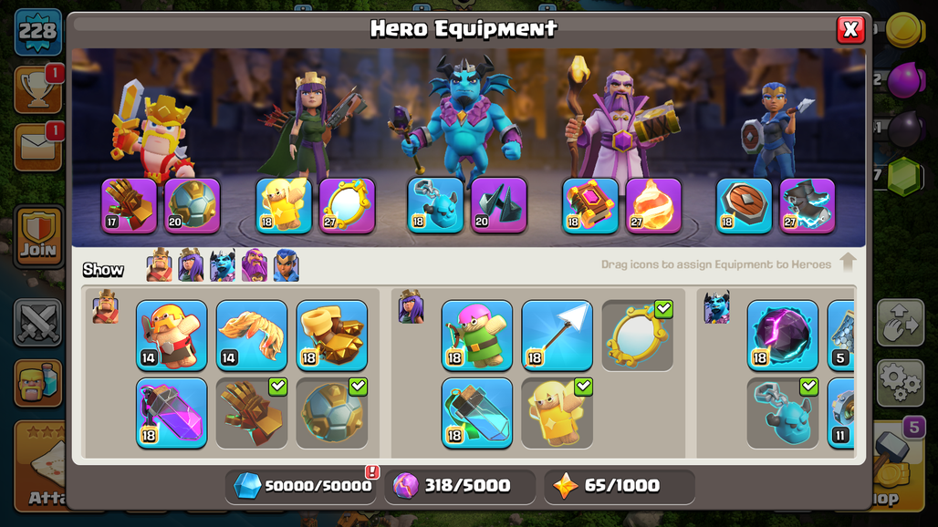Viewport: 938px width, 527px height.
Task: Pick the Archer Puppet equipment
Action: 477,336
